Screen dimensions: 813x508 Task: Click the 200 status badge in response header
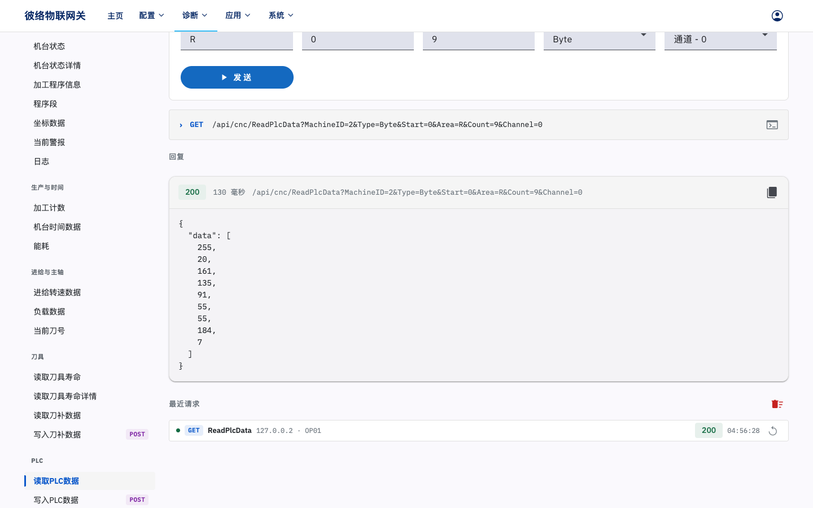click(x=192, y=192)
